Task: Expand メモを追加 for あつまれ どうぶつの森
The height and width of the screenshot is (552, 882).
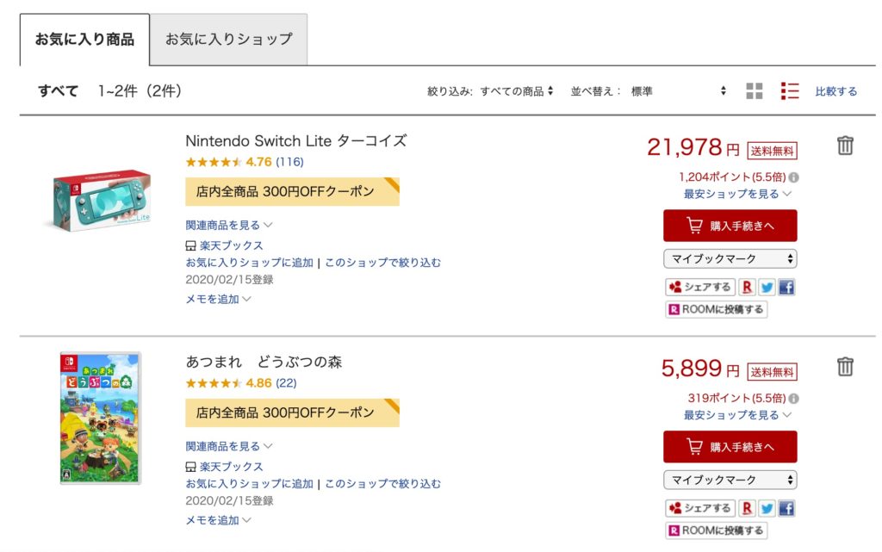Action: point(219,520)
